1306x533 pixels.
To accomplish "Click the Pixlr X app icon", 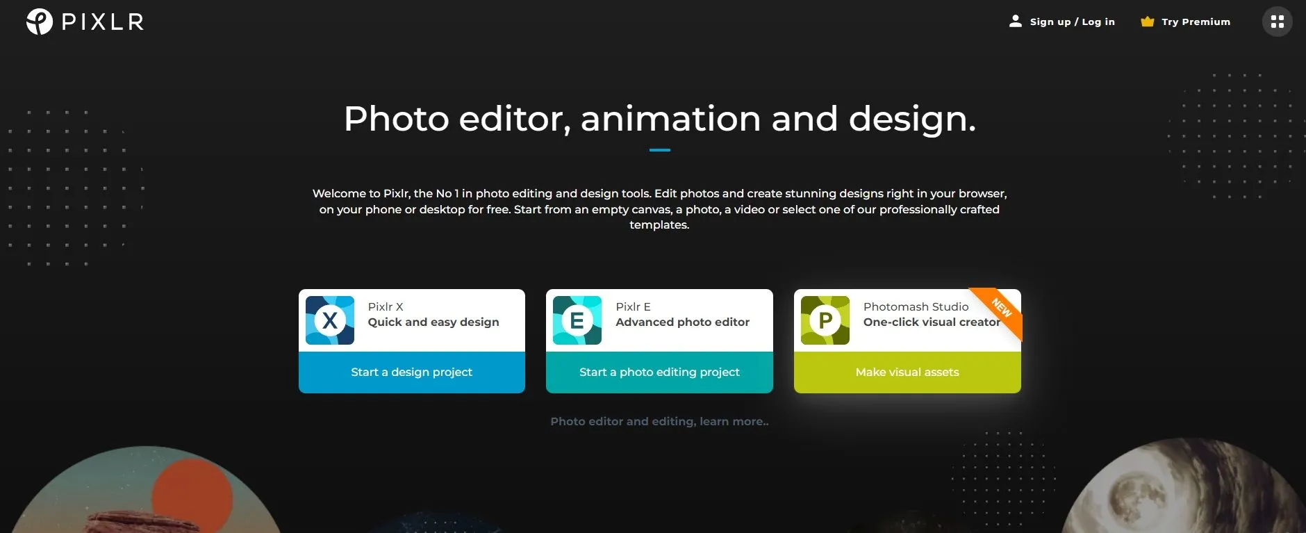I will pyautogui.click(x=330, y=320).
